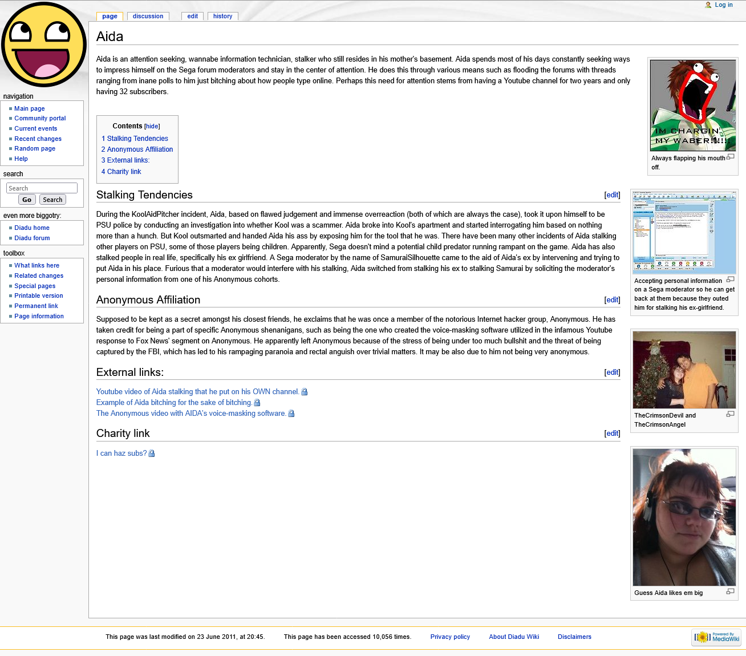This screenshot has height=656, width=746.
Task: Open the 'IM CHARGIN MY WABER' thumbnail
Action: pos(693,106)
